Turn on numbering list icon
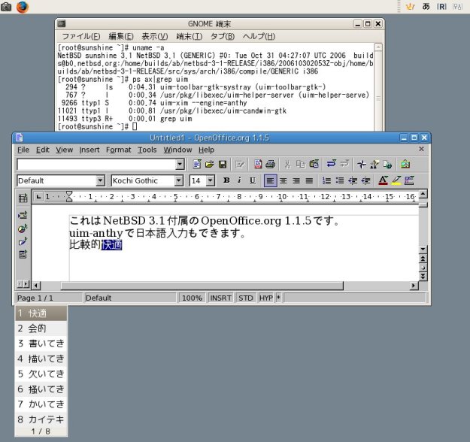Image resolution: width=470 pixels, height=442 pixels. (x=326, y=180)
